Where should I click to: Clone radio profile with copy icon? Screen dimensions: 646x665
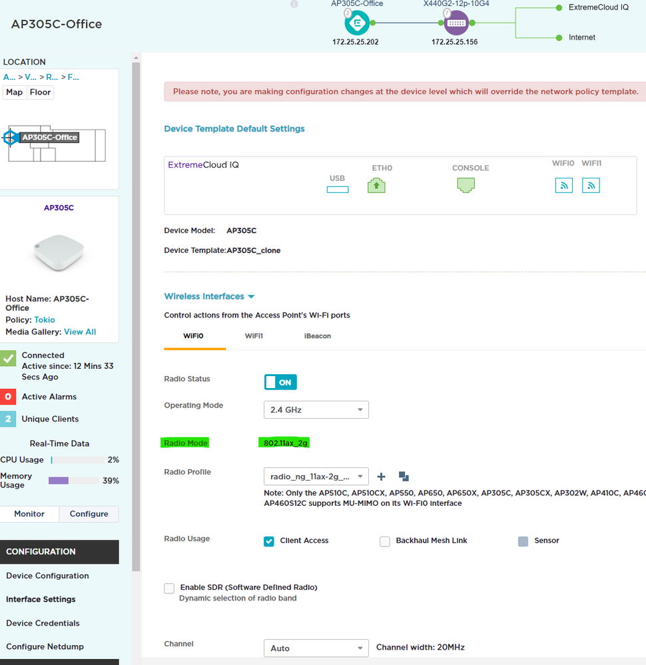tap(404, 477)
